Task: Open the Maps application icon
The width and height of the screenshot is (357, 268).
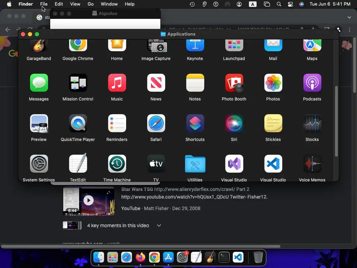Action: [x=312, y=46]
